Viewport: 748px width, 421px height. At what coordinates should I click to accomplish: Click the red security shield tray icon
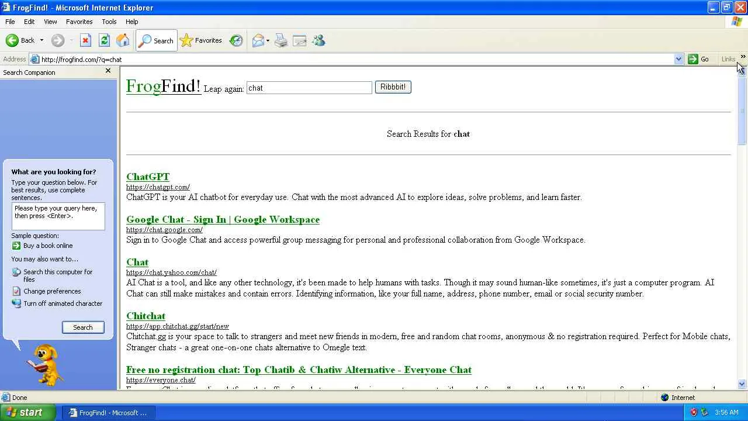694,412
